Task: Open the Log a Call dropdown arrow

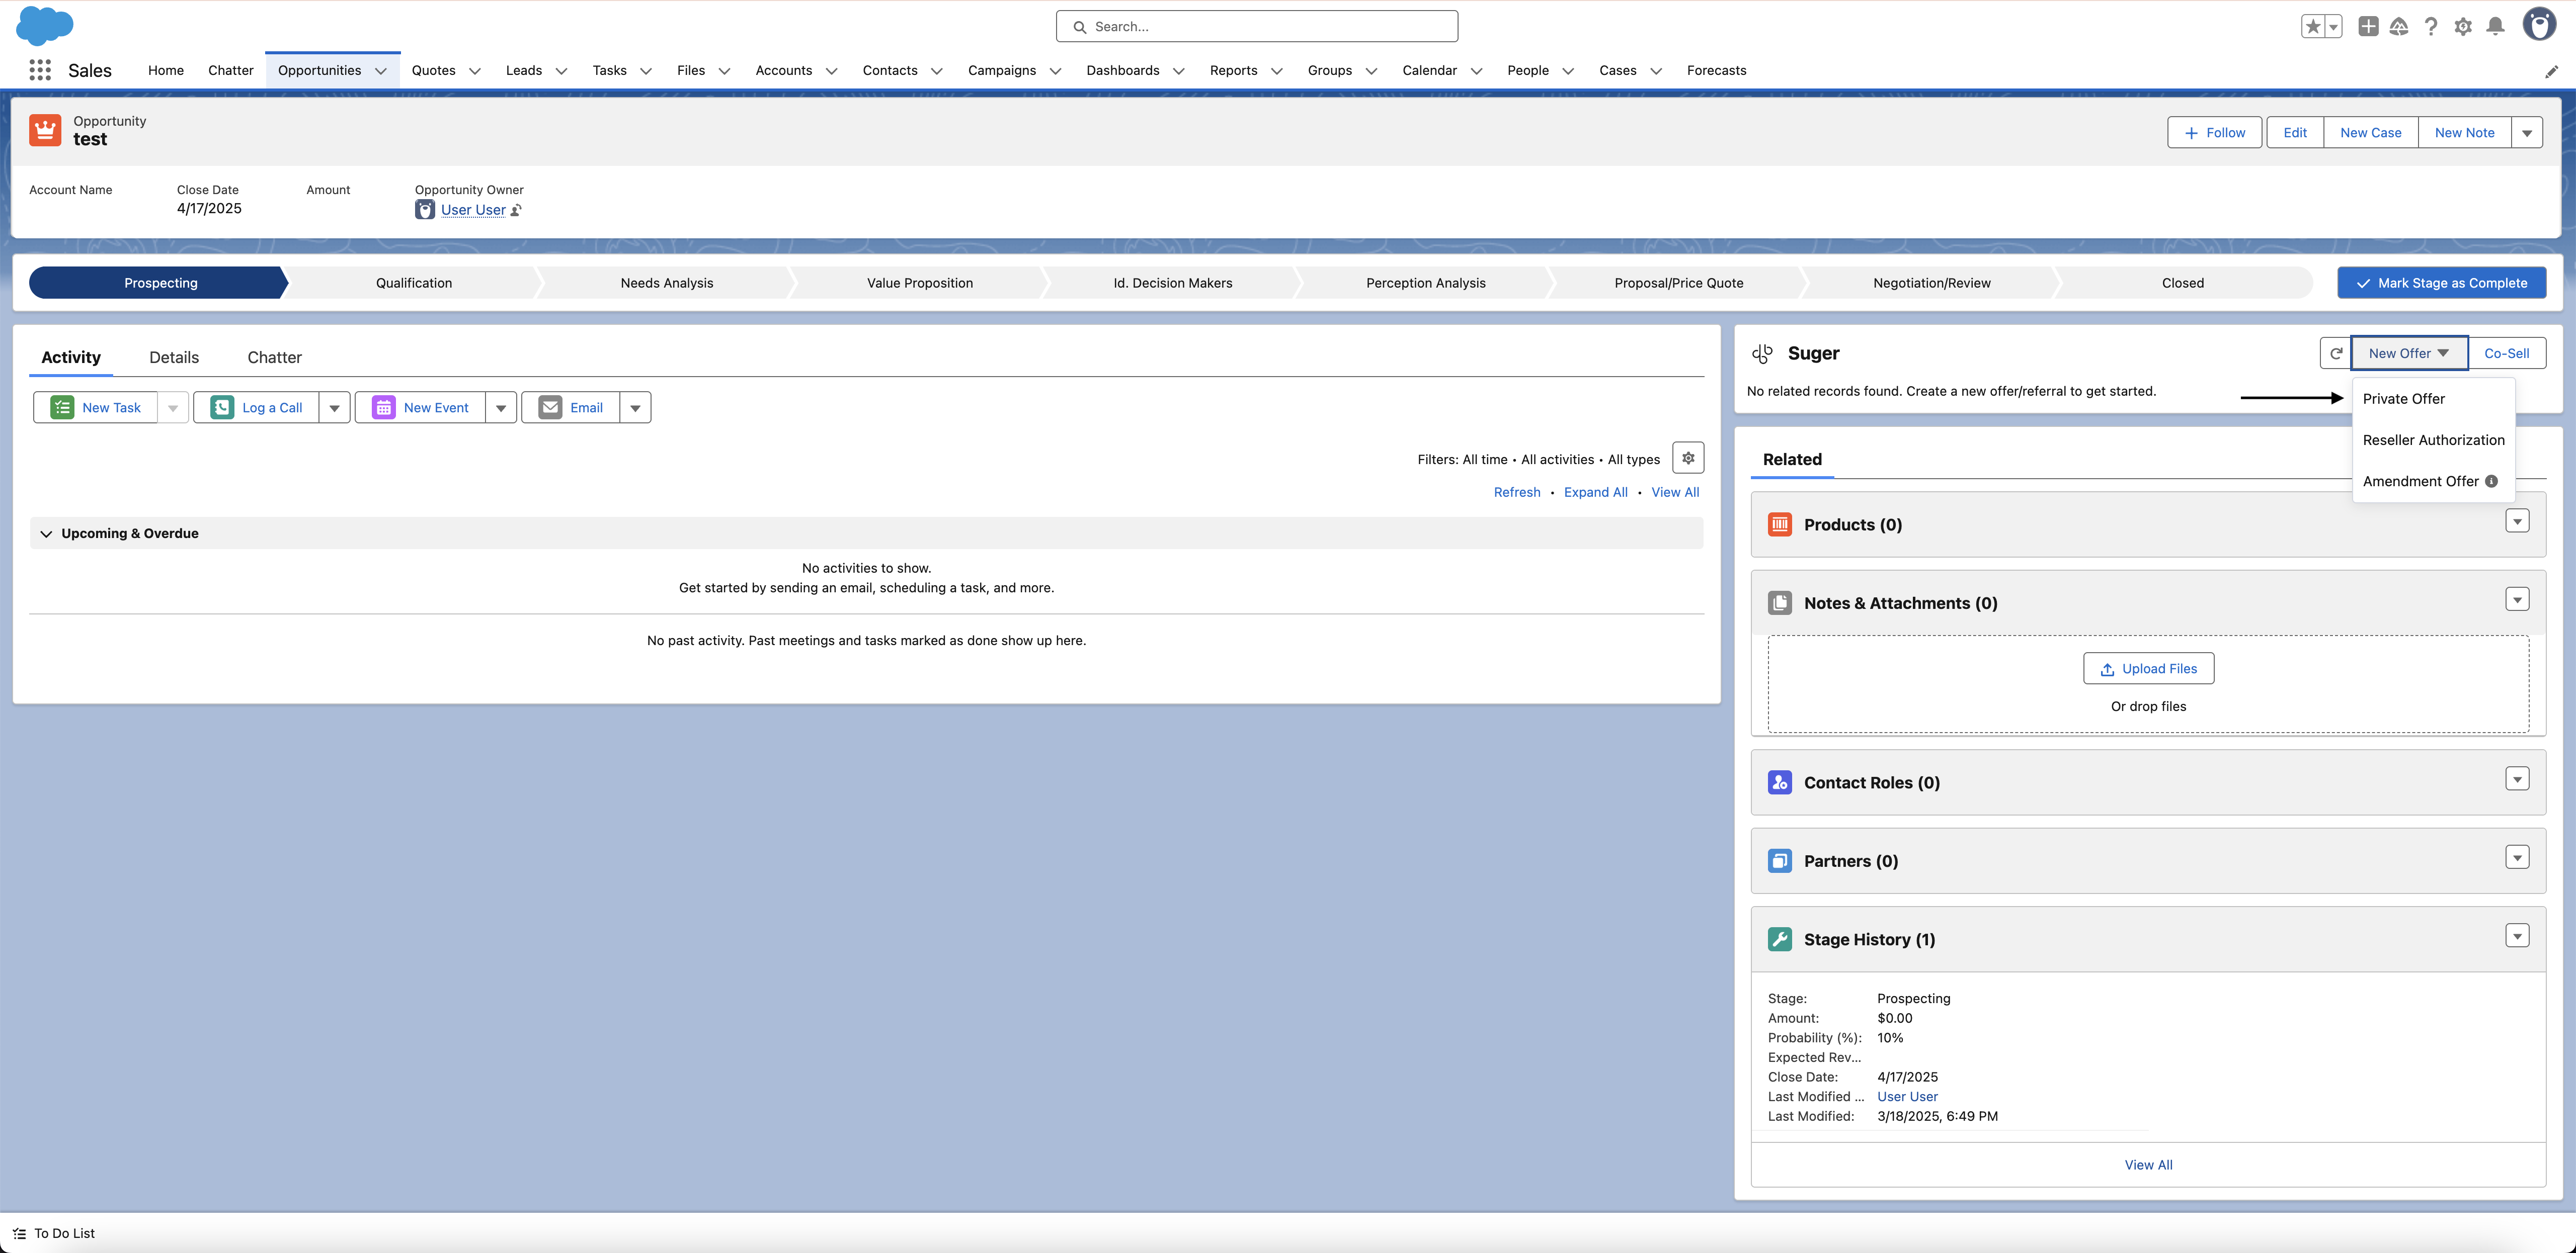Action: pos(335,408)
